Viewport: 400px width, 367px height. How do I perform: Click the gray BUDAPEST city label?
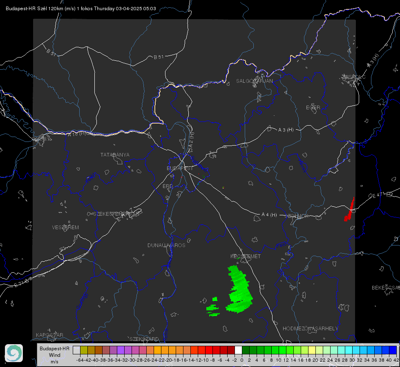180,168
